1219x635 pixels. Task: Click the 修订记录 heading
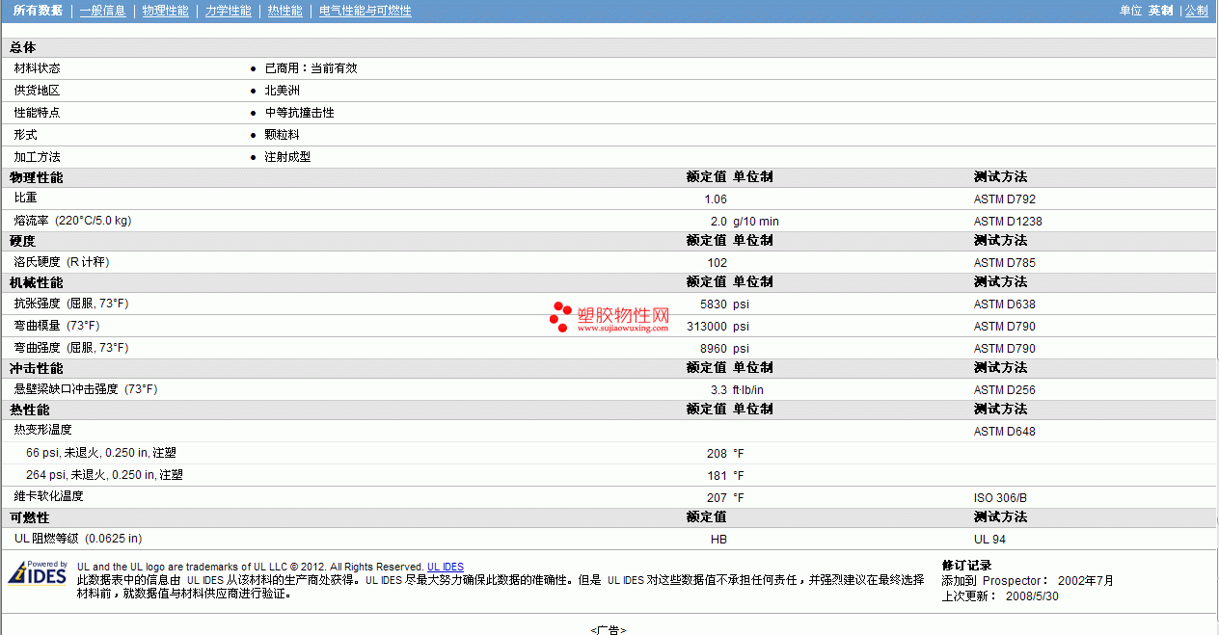966,566
